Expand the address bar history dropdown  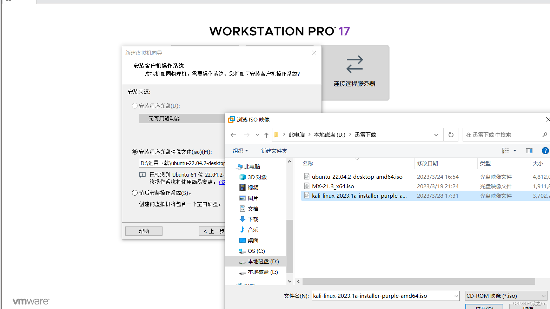[x=436, y=135]
